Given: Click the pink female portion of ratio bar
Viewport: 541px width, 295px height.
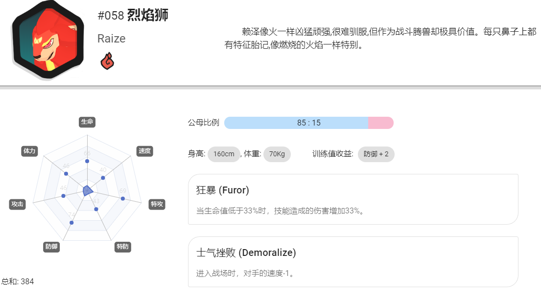Looking at the screenshot, I should pos(381,123).
